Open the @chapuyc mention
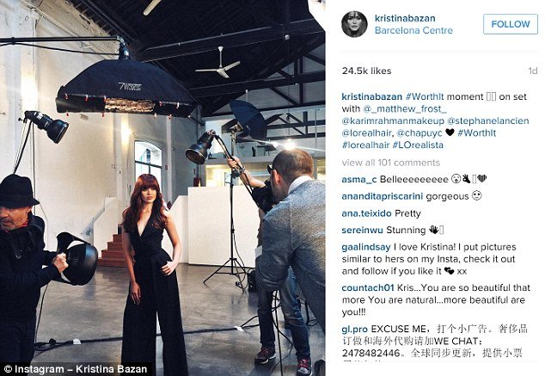545x376 pixels. pyautogui.click(x=419, y=133)
